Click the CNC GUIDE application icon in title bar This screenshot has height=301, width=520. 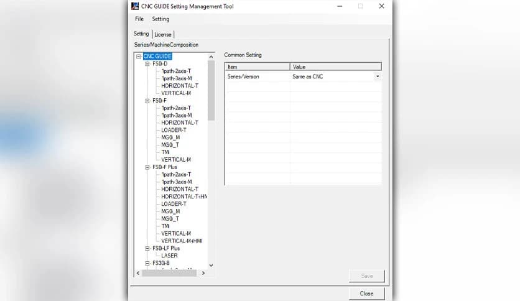(x=135, y=6)
